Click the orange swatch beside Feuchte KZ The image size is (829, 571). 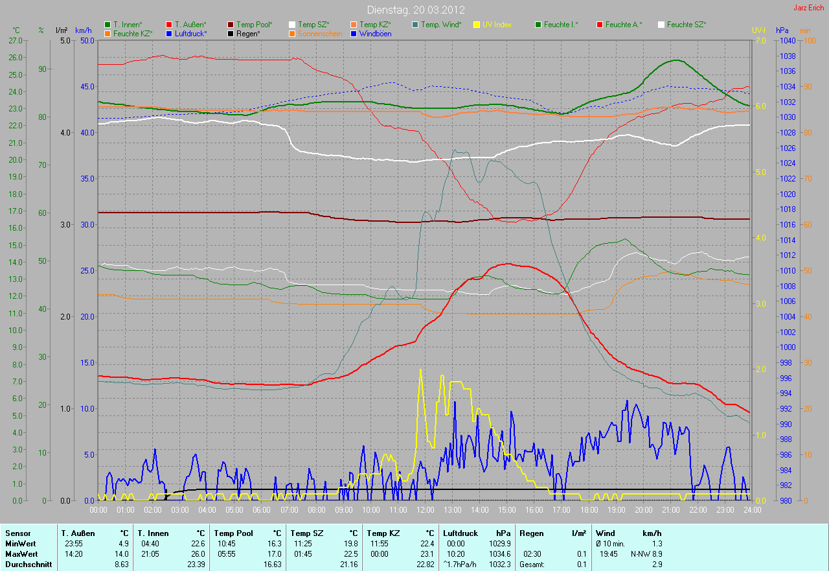(108, 34)
